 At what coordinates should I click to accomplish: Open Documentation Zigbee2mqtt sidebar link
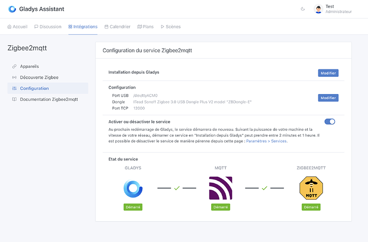(49, 99)
